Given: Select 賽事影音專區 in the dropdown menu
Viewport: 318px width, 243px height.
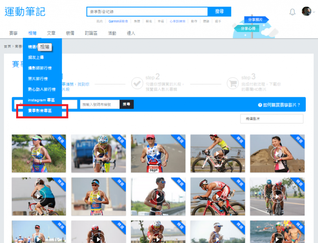Looking at the screenshot, I should 40,111.
